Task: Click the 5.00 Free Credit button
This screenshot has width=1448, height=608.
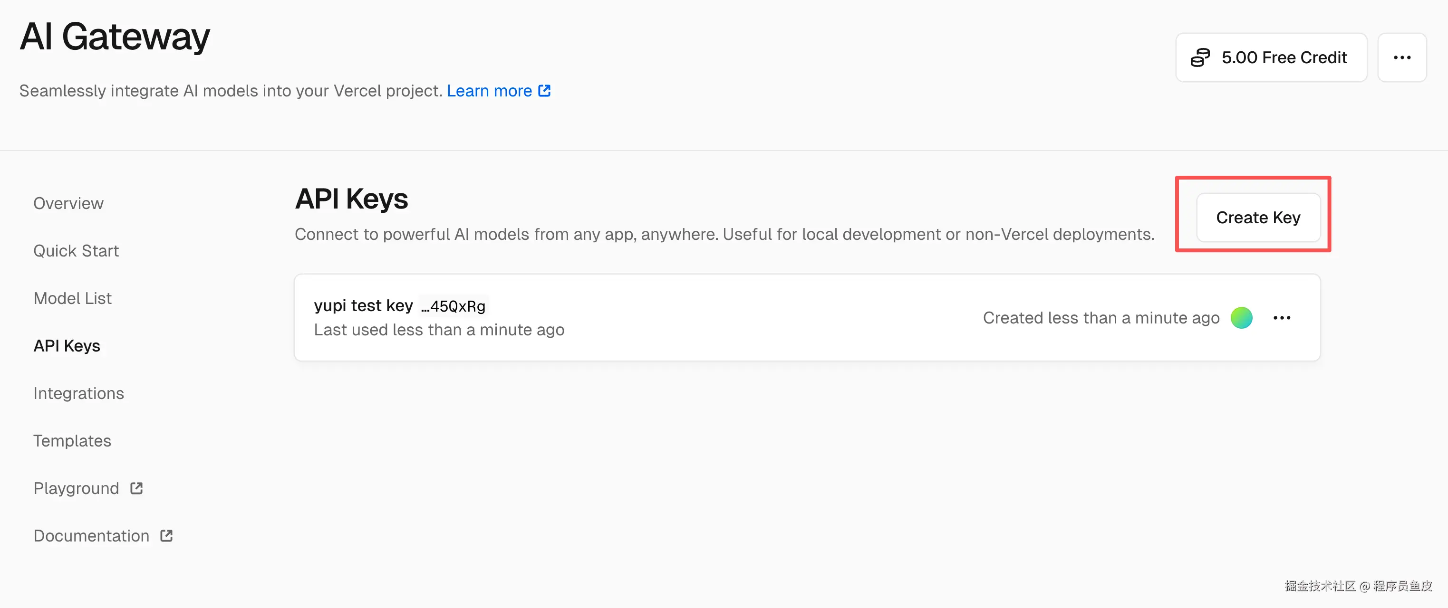Action: 1271,57
